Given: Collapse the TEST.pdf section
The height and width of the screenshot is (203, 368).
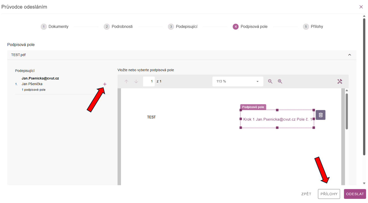Looking at the screenshot, I should tap(349, 55).
